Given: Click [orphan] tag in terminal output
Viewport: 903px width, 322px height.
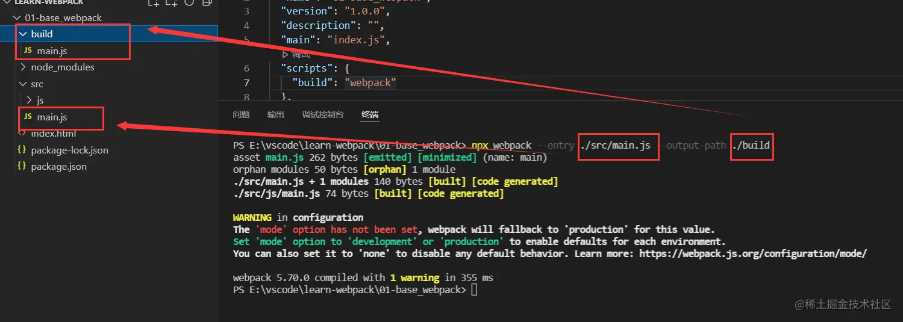Looking at the screenshot, I should tap(384, 169).
